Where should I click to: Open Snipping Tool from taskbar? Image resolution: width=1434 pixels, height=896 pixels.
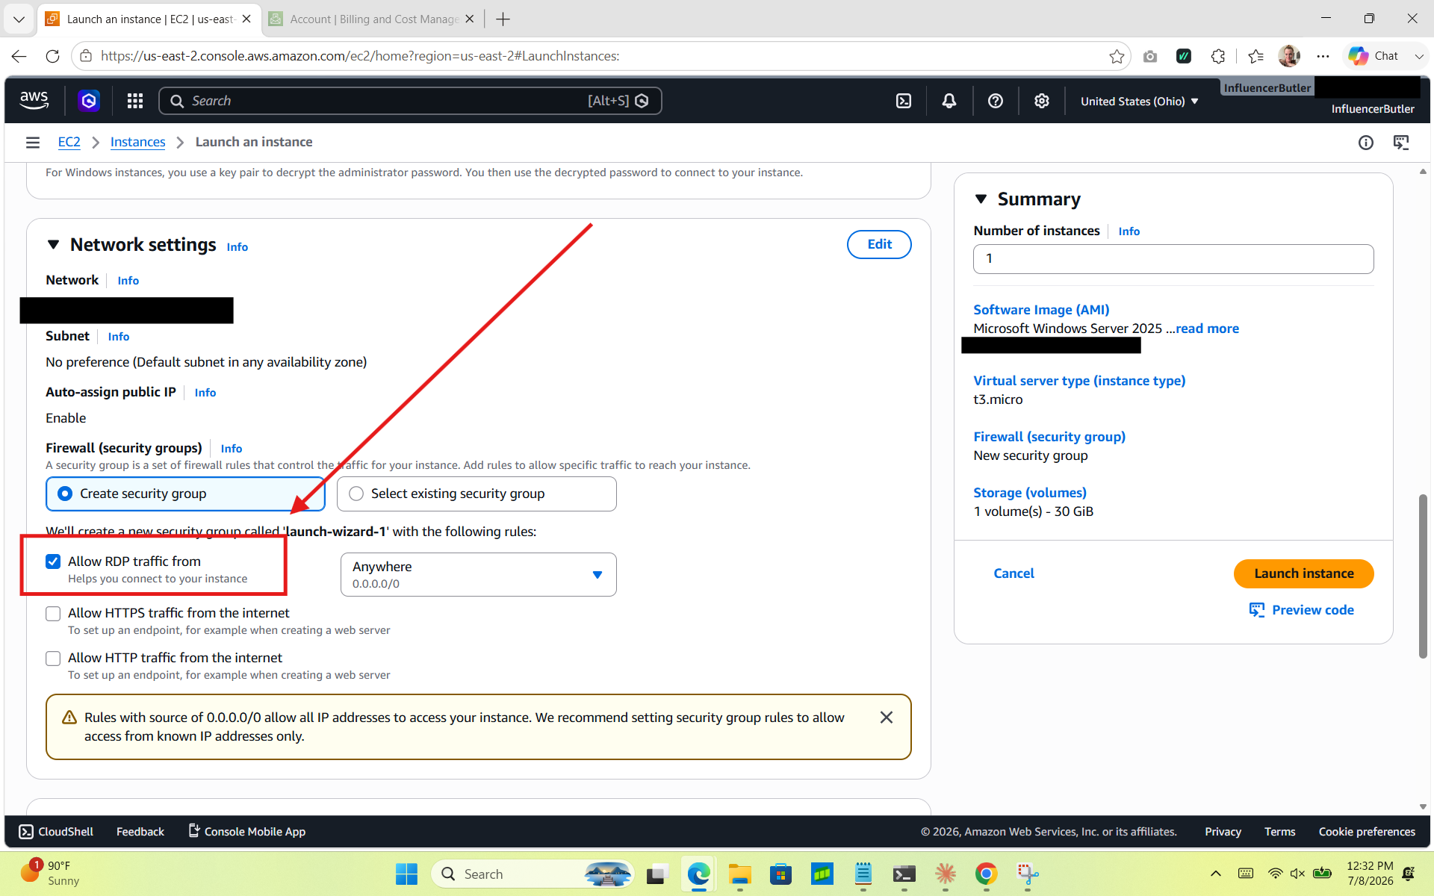pos(1028,874)
